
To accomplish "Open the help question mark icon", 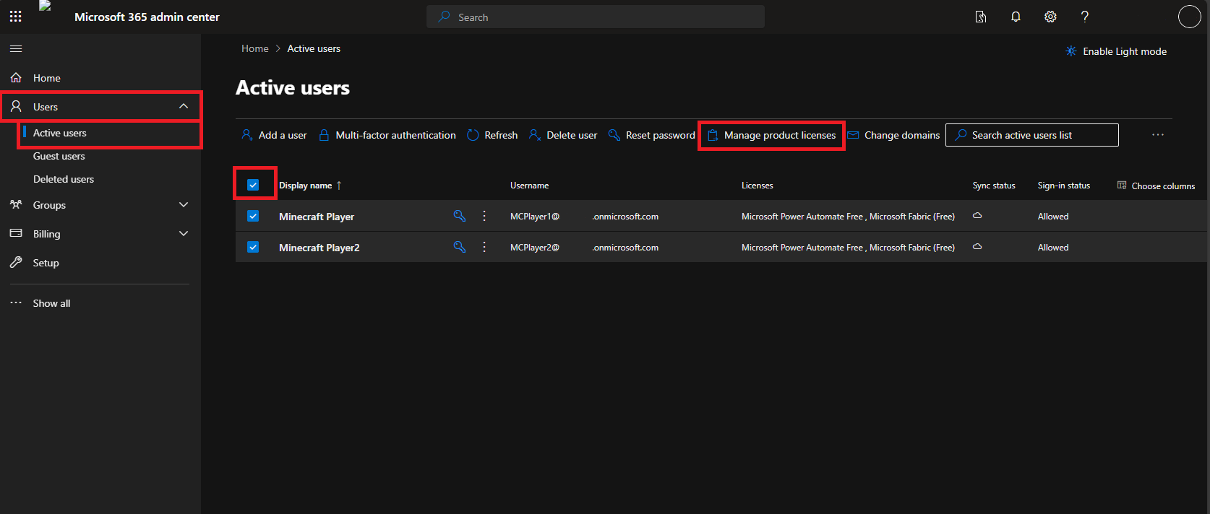I will pos(1084,17).
